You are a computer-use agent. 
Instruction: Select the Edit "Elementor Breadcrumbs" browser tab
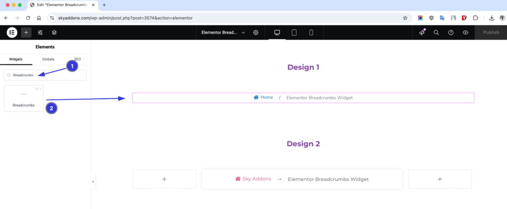62,5
